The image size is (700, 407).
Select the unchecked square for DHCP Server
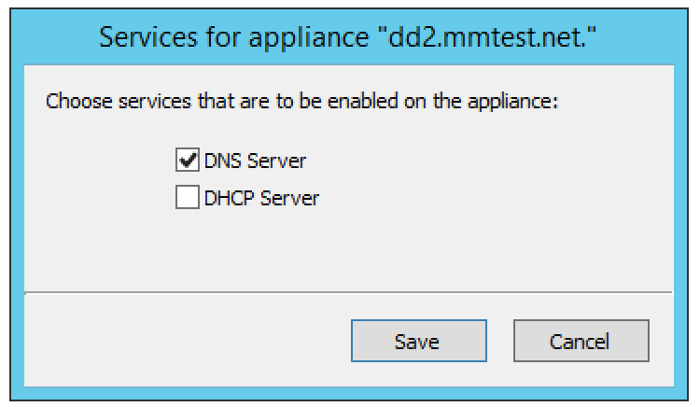[187, 197]
